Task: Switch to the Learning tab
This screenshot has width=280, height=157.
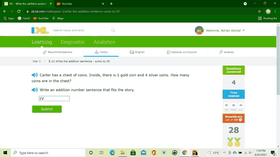Action: 42,42
